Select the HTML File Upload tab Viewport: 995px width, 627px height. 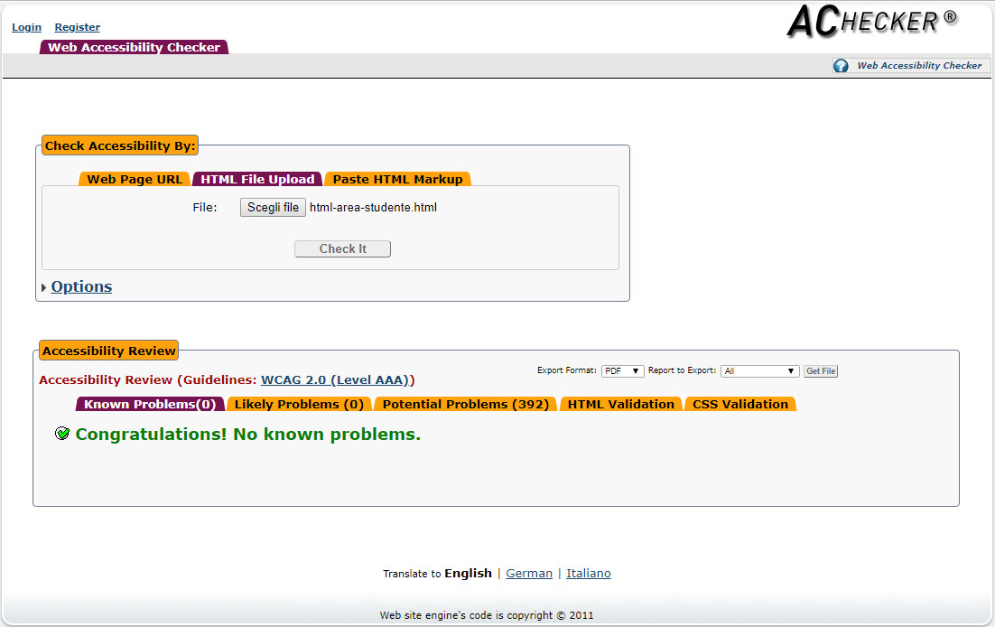pyautogui.click(x=257, y=179)
